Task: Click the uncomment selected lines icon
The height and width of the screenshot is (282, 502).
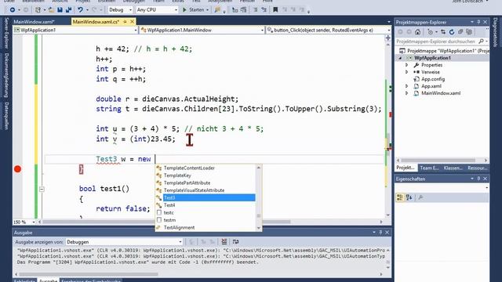Action: click(x=264, y=10)
